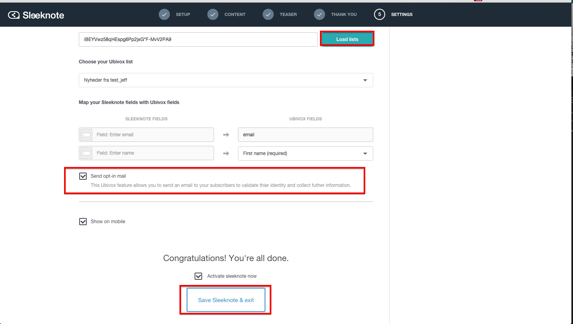Click the Ubivox email field box

tap(306, 135)
